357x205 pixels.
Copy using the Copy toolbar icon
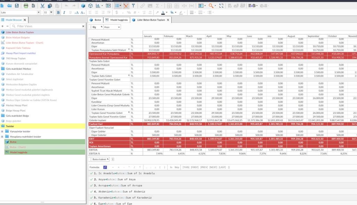click(x=50, y=6)
